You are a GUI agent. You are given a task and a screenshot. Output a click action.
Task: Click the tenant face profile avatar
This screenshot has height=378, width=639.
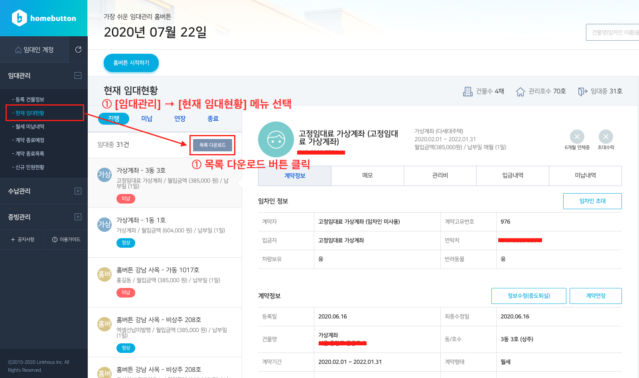276,139
